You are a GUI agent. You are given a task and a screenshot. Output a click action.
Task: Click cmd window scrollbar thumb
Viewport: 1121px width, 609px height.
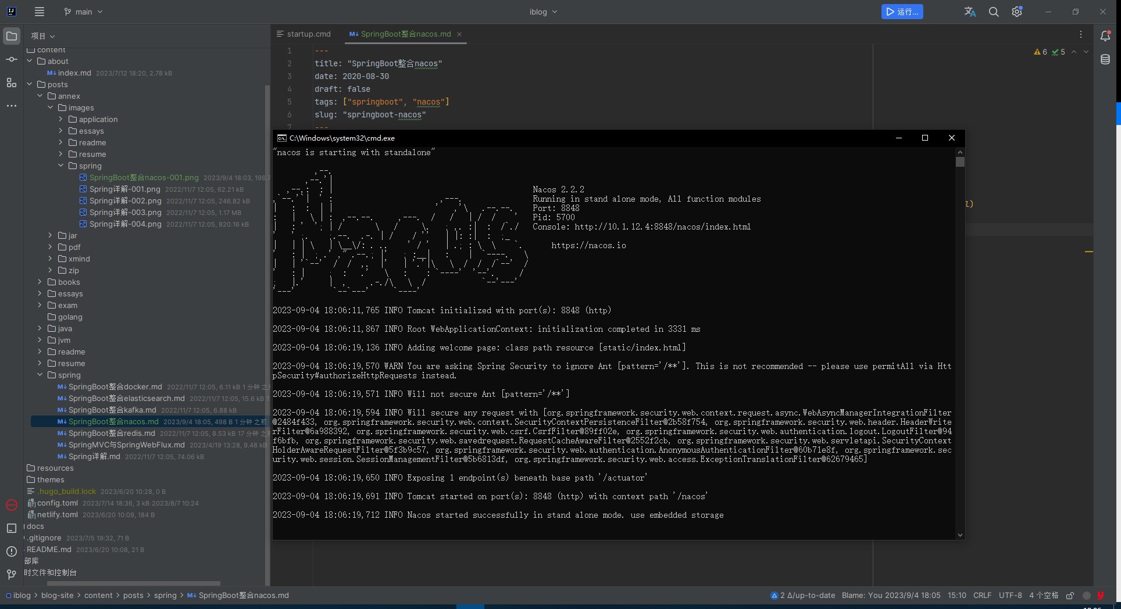[960, 162]
